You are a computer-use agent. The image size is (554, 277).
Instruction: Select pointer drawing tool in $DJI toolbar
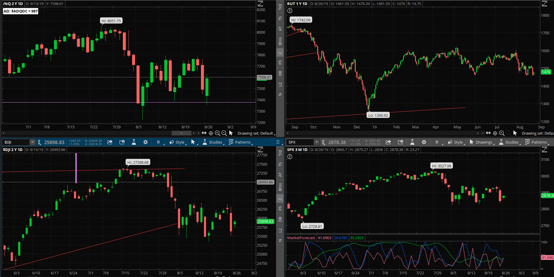193,142
